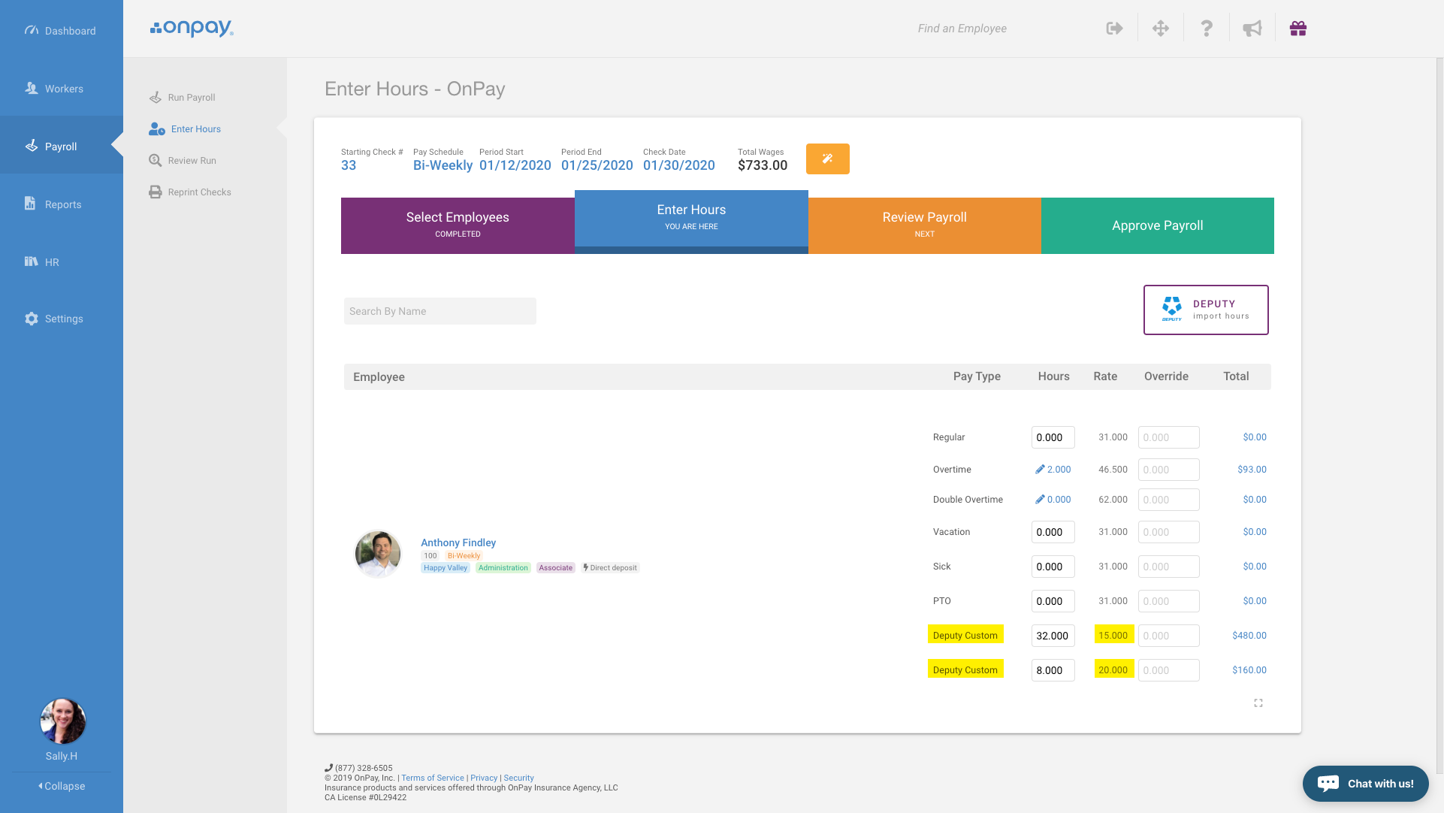Click the Overtime override input field
The height and width of the screenshot is (813, 1444).
pos(1169,470)
